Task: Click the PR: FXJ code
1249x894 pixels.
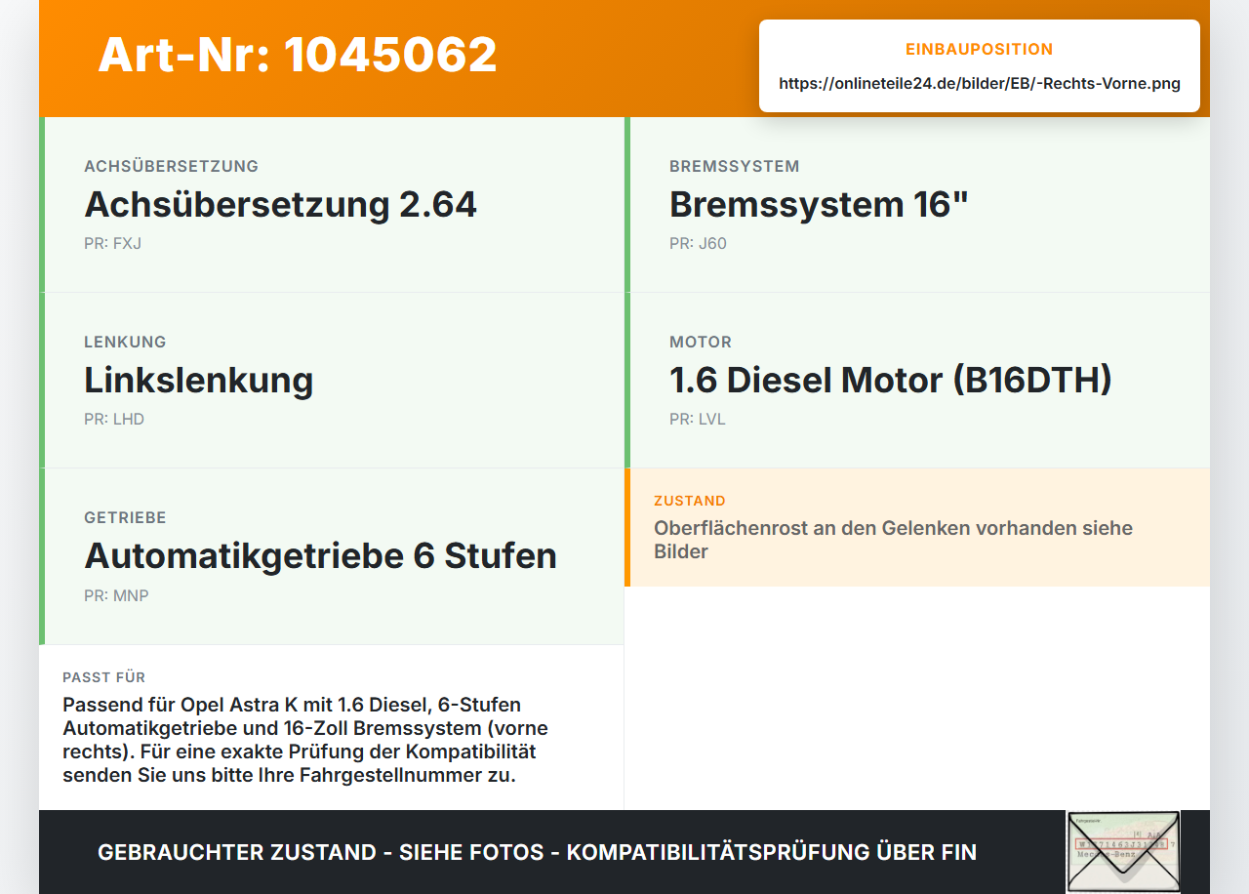Action: tap(112, 243)
